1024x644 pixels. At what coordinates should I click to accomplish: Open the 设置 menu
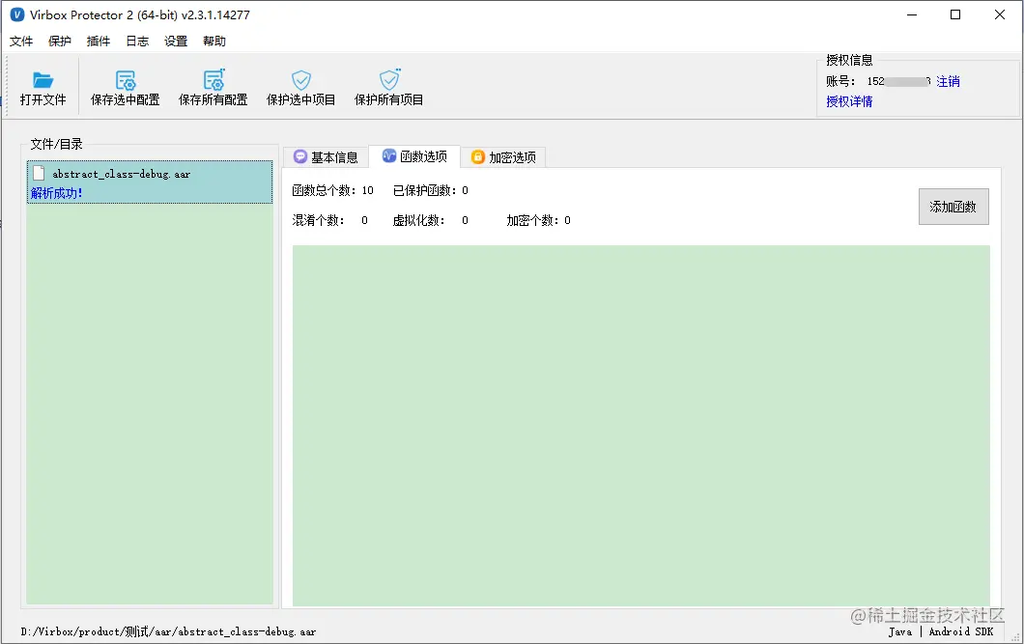pos(176,42)
